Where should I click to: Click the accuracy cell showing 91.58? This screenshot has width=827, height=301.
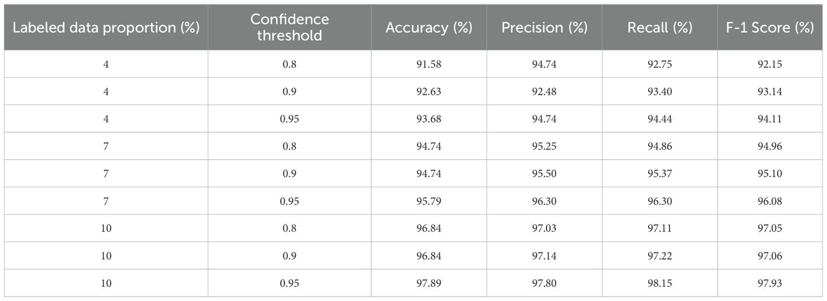429,64
